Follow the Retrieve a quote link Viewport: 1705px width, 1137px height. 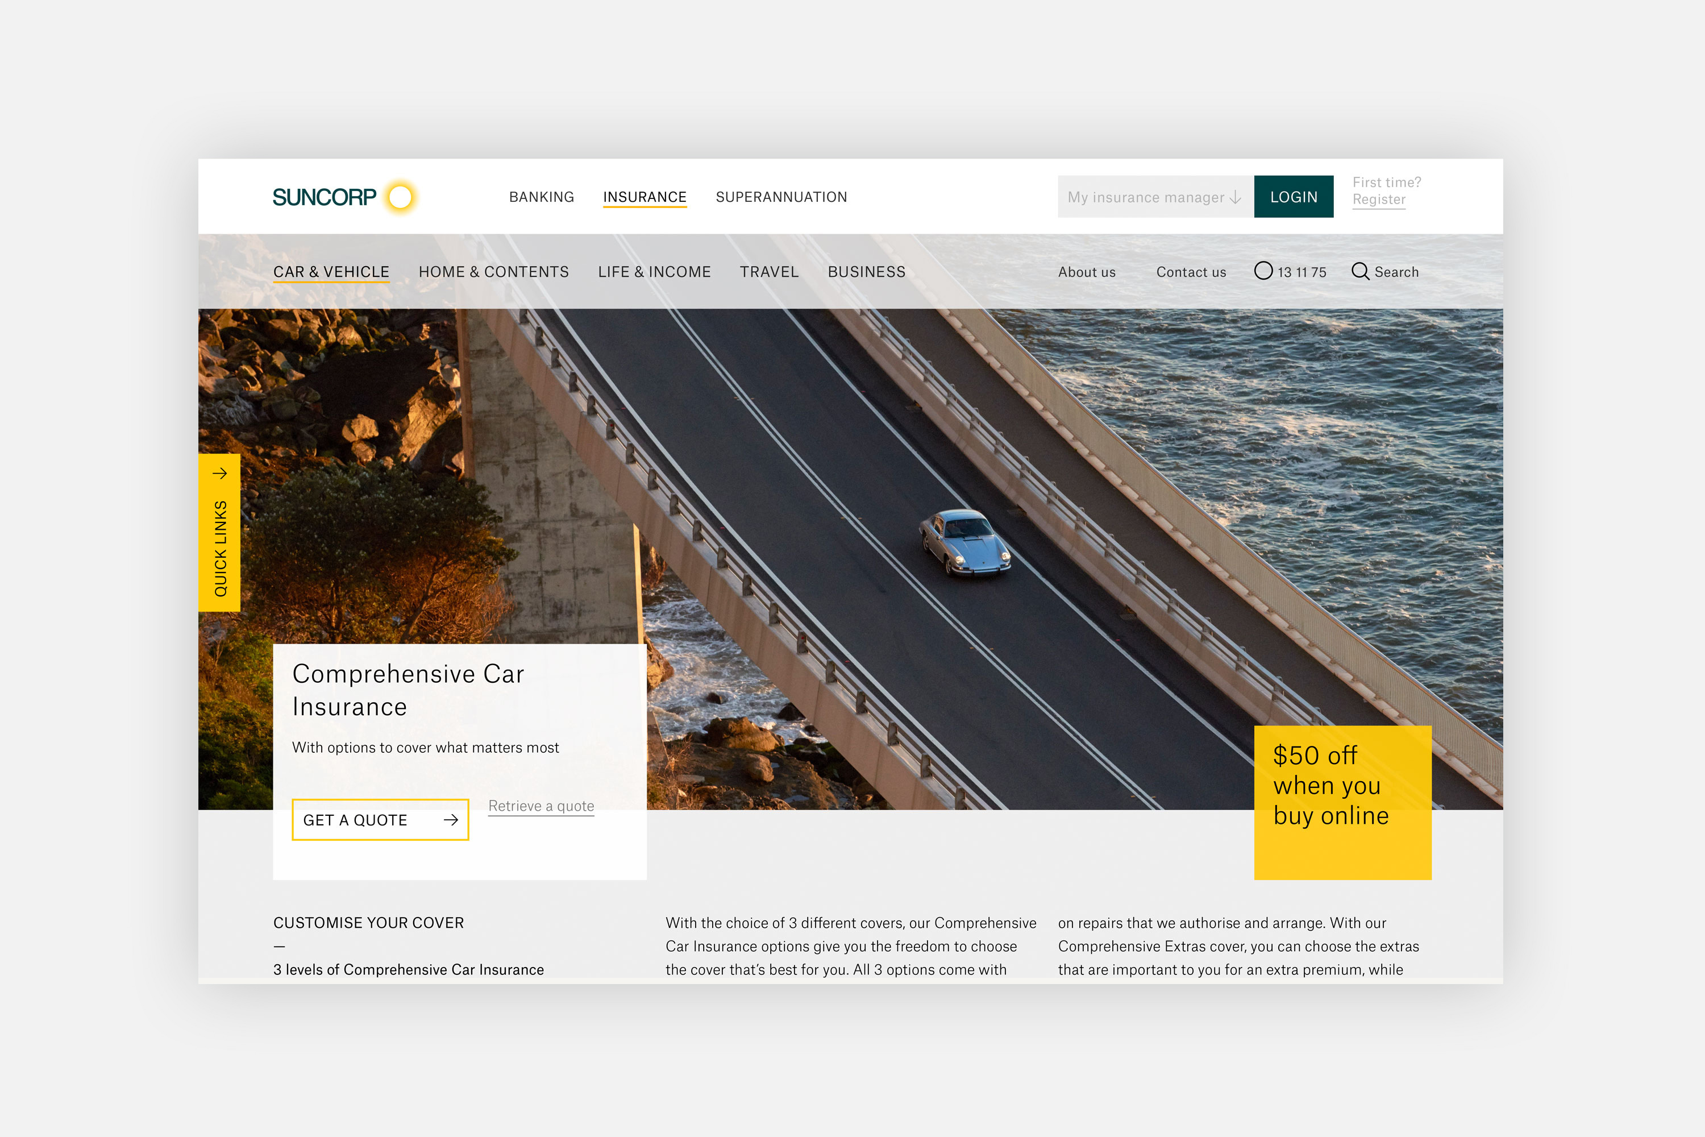click(x=541, y=806)
